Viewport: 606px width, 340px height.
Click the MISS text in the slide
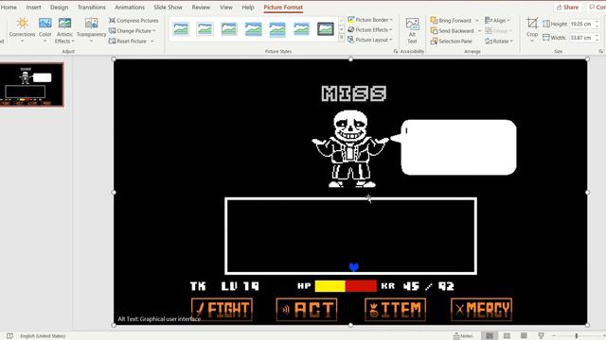point(353,93)
